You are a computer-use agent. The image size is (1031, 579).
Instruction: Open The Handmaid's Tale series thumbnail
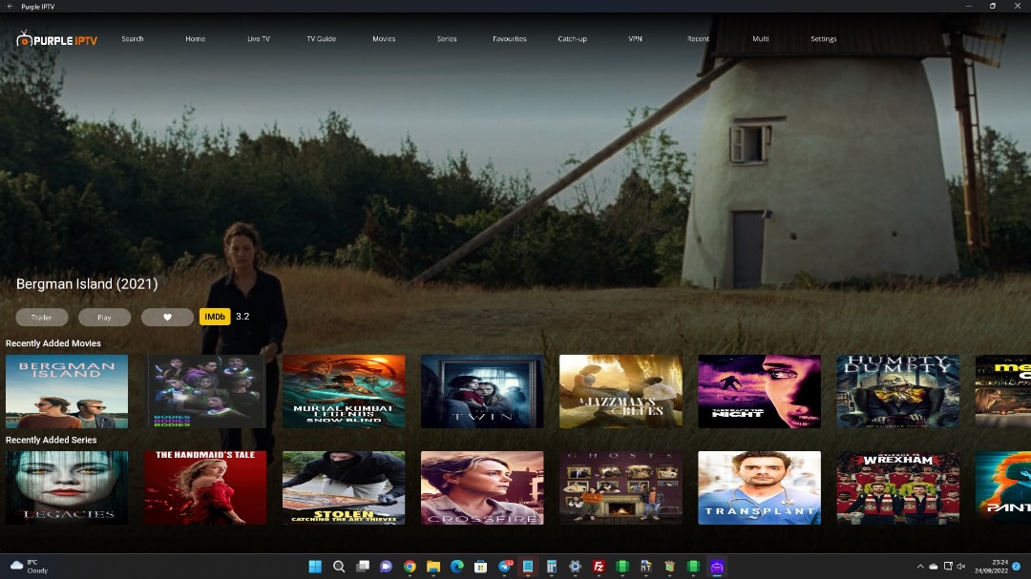(205, 487)
